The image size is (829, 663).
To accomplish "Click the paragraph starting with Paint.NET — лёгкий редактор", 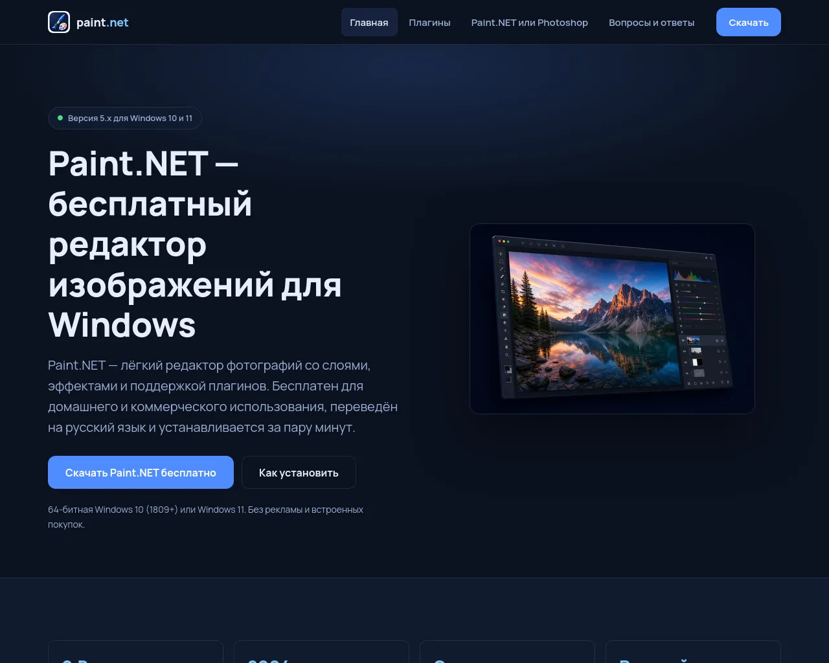I will (x=223, y=396).
